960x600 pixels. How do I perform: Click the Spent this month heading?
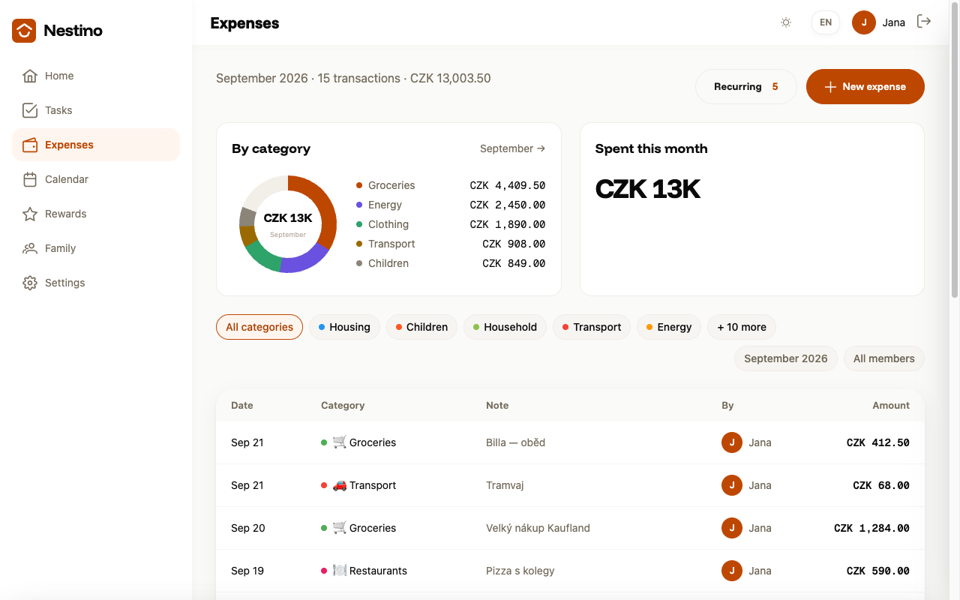click(651, 148)
